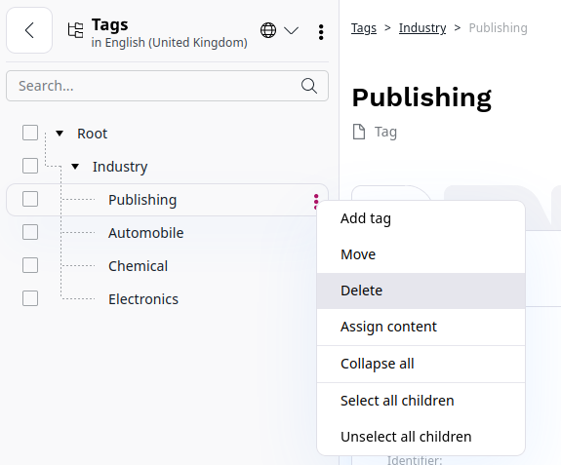The image size is (561, 465).
Task: Click Publishing row's pink three-dot icon
Action: point(316,201)
